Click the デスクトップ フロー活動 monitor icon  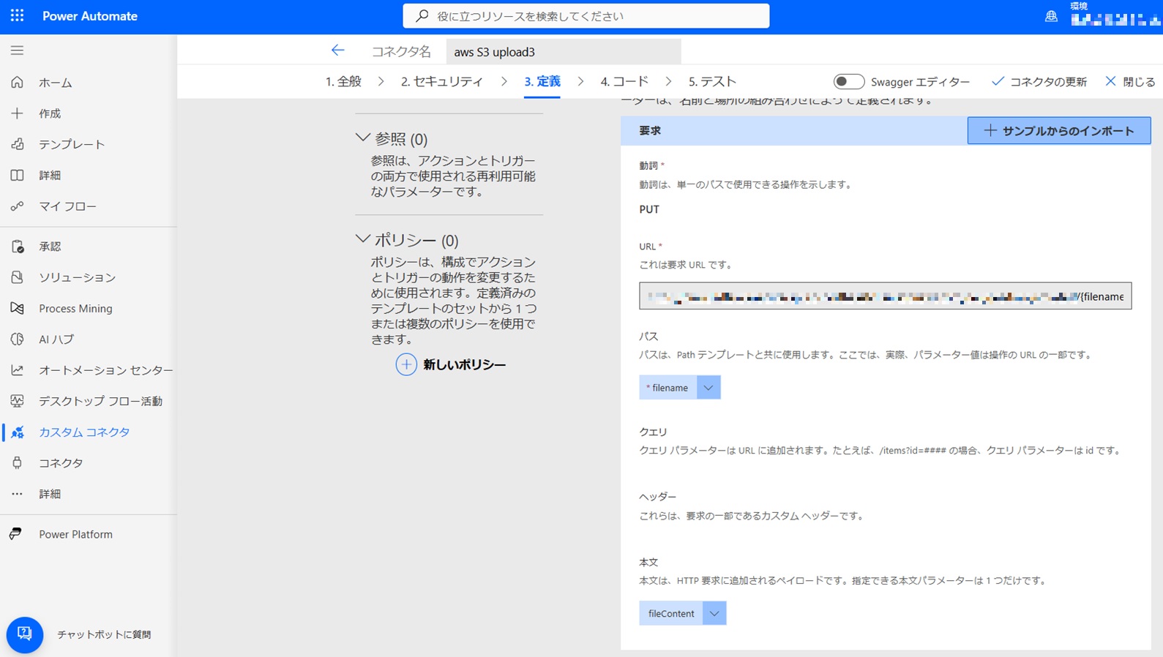coord(17,401)
